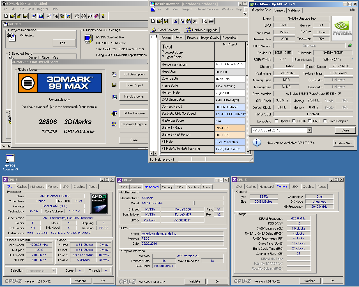Switch to the Sensors tab in GPU-Z

tap(280, 10)
